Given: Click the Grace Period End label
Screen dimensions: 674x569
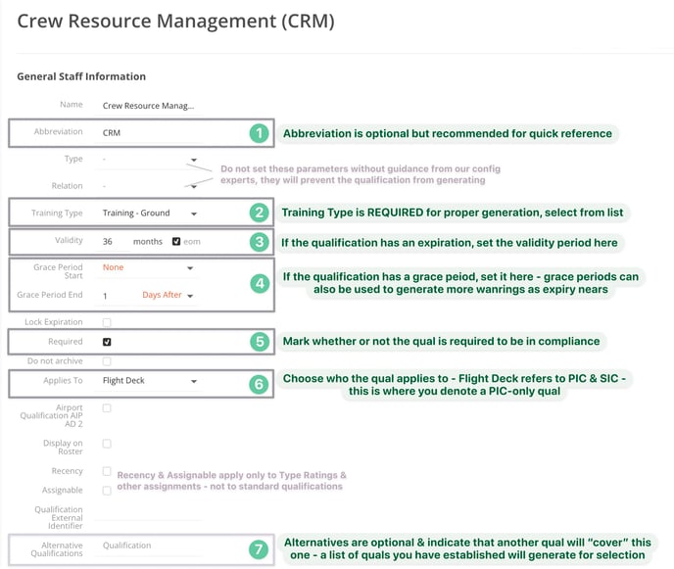Looking at the screenshot, I should pos(50,295).
